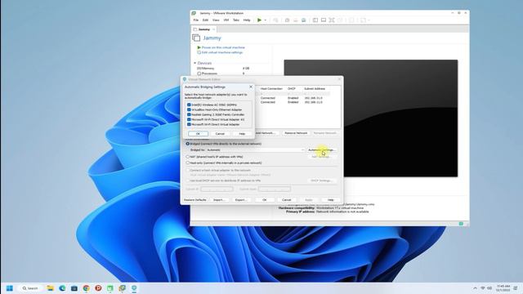Screen dimensions: 523x294
Task: Click the Take Snapshot toolbar icon
Action: (x=287, y=20)
